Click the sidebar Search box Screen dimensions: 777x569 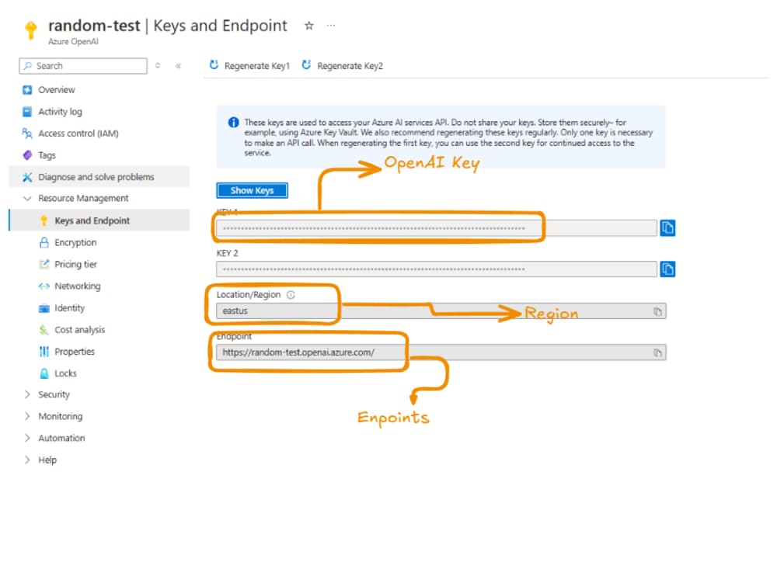[83, 66]
